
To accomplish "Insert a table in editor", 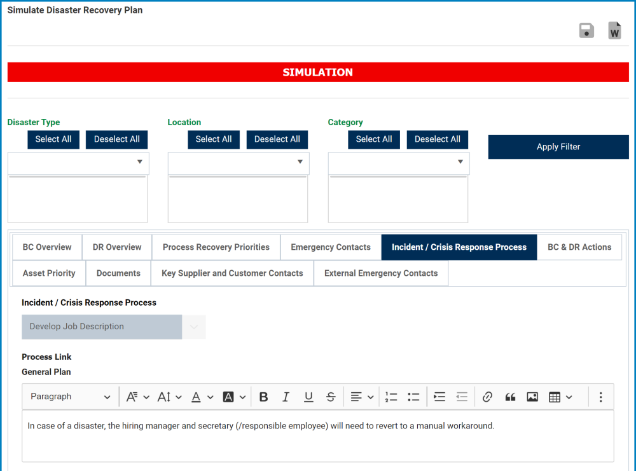I will (x=555, y=397).
